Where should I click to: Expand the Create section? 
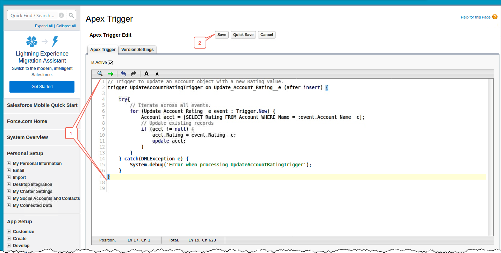tap(9, 239)
